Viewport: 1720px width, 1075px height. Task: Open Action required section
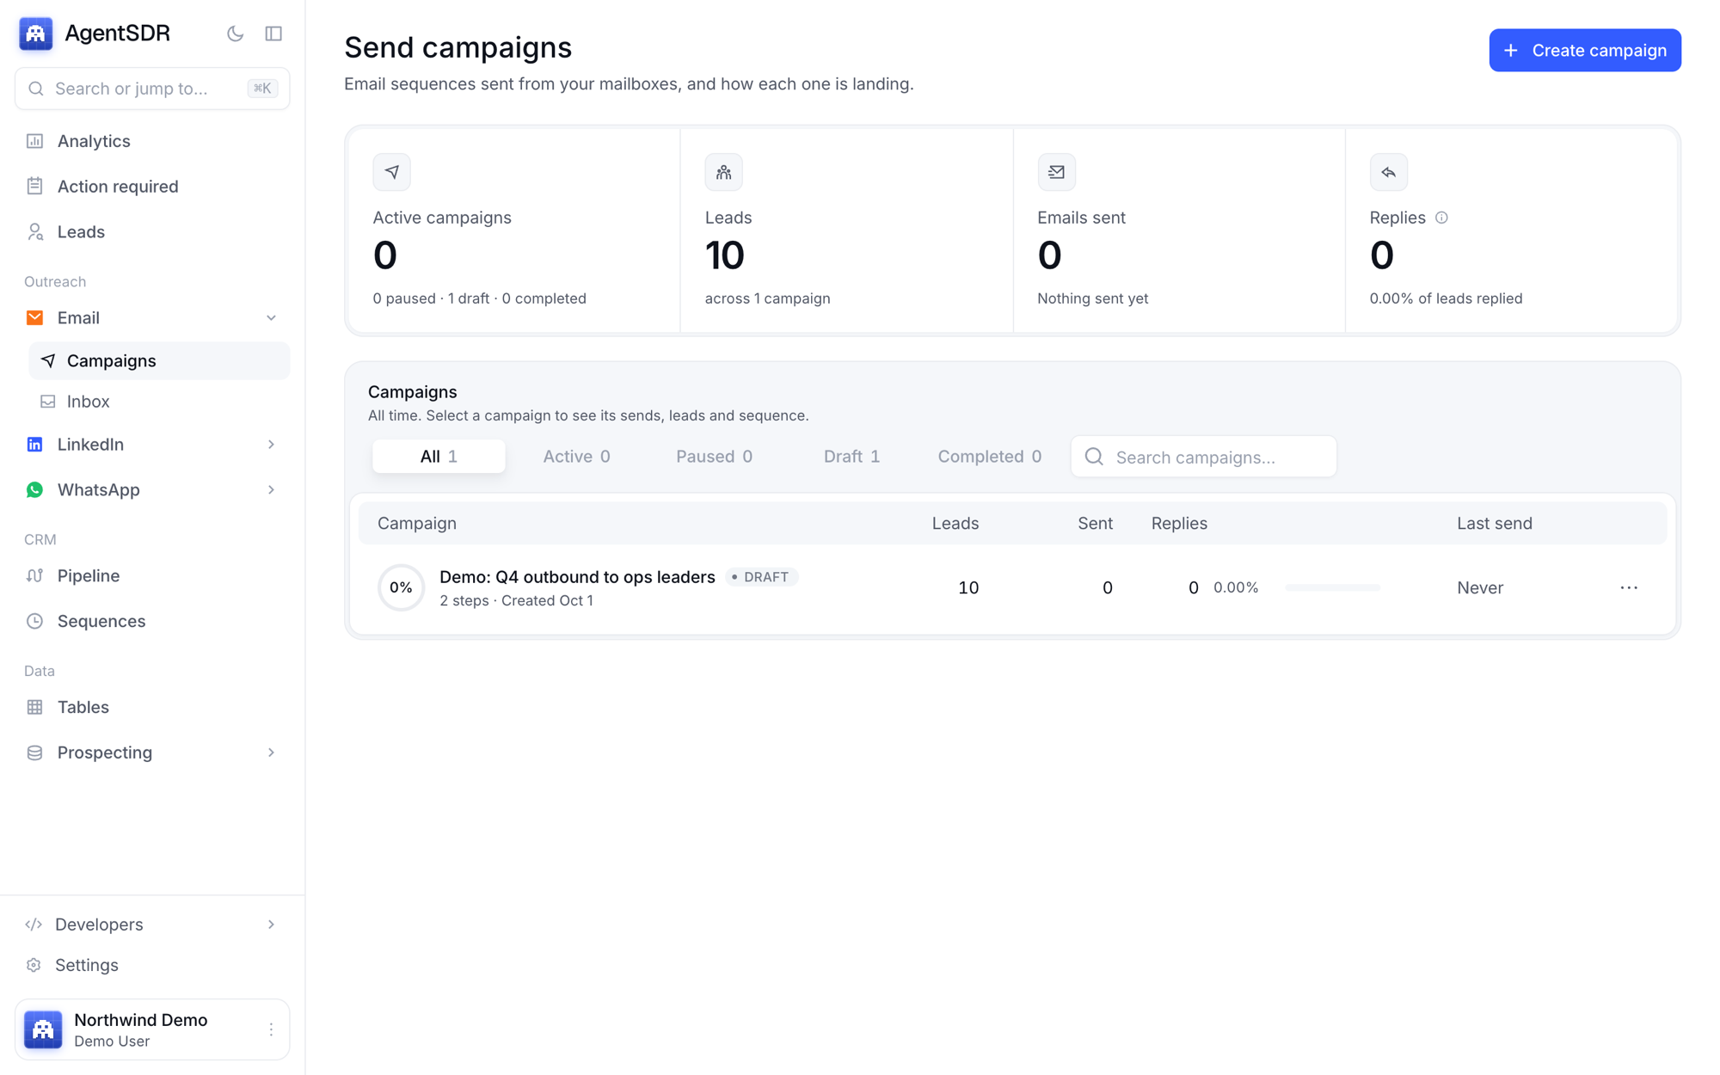click(152, 187)
